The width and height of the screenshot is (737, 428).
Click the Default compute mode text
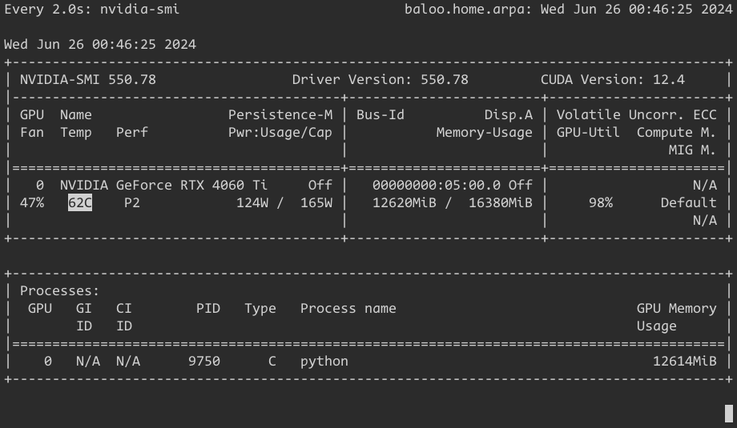689,202
